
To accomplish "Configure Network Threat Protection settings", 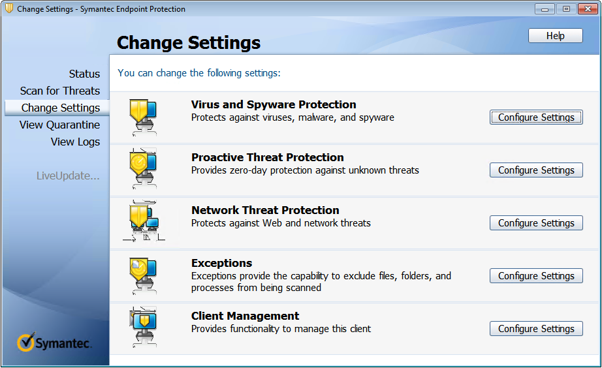I will [x=536, y=223].
